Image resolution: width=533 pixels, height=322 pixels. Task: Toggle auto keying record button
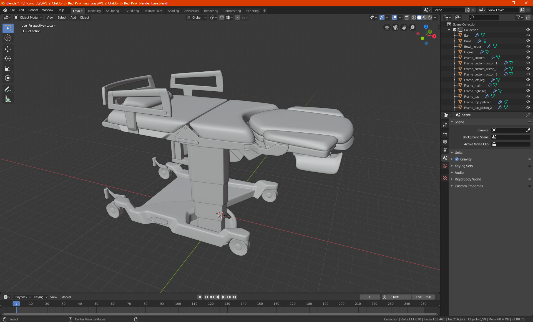(200, 297)
